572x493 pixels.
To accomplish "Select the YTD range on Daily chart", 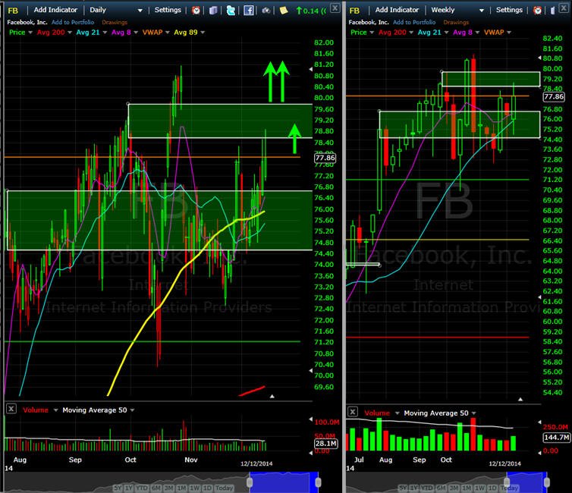I will click(x=142, y=488).
